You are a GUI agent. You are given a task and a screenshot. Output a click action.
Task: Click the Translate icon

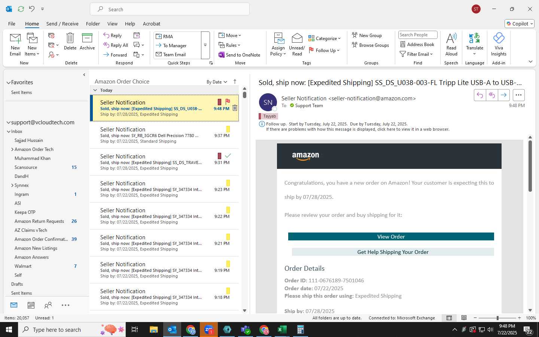pyautogui.click(x=474, y=38)
